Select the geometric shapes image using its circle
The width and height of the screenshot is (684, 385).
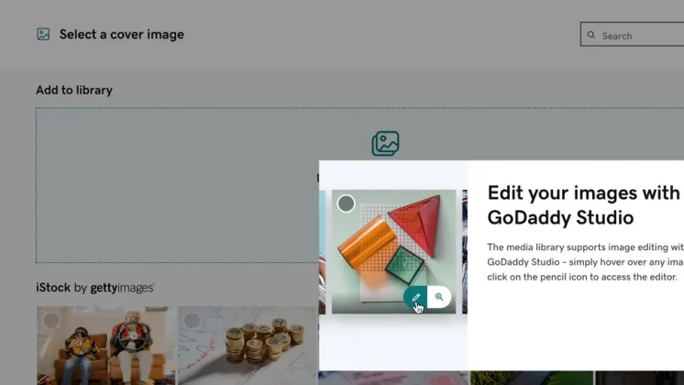(346, 203)
